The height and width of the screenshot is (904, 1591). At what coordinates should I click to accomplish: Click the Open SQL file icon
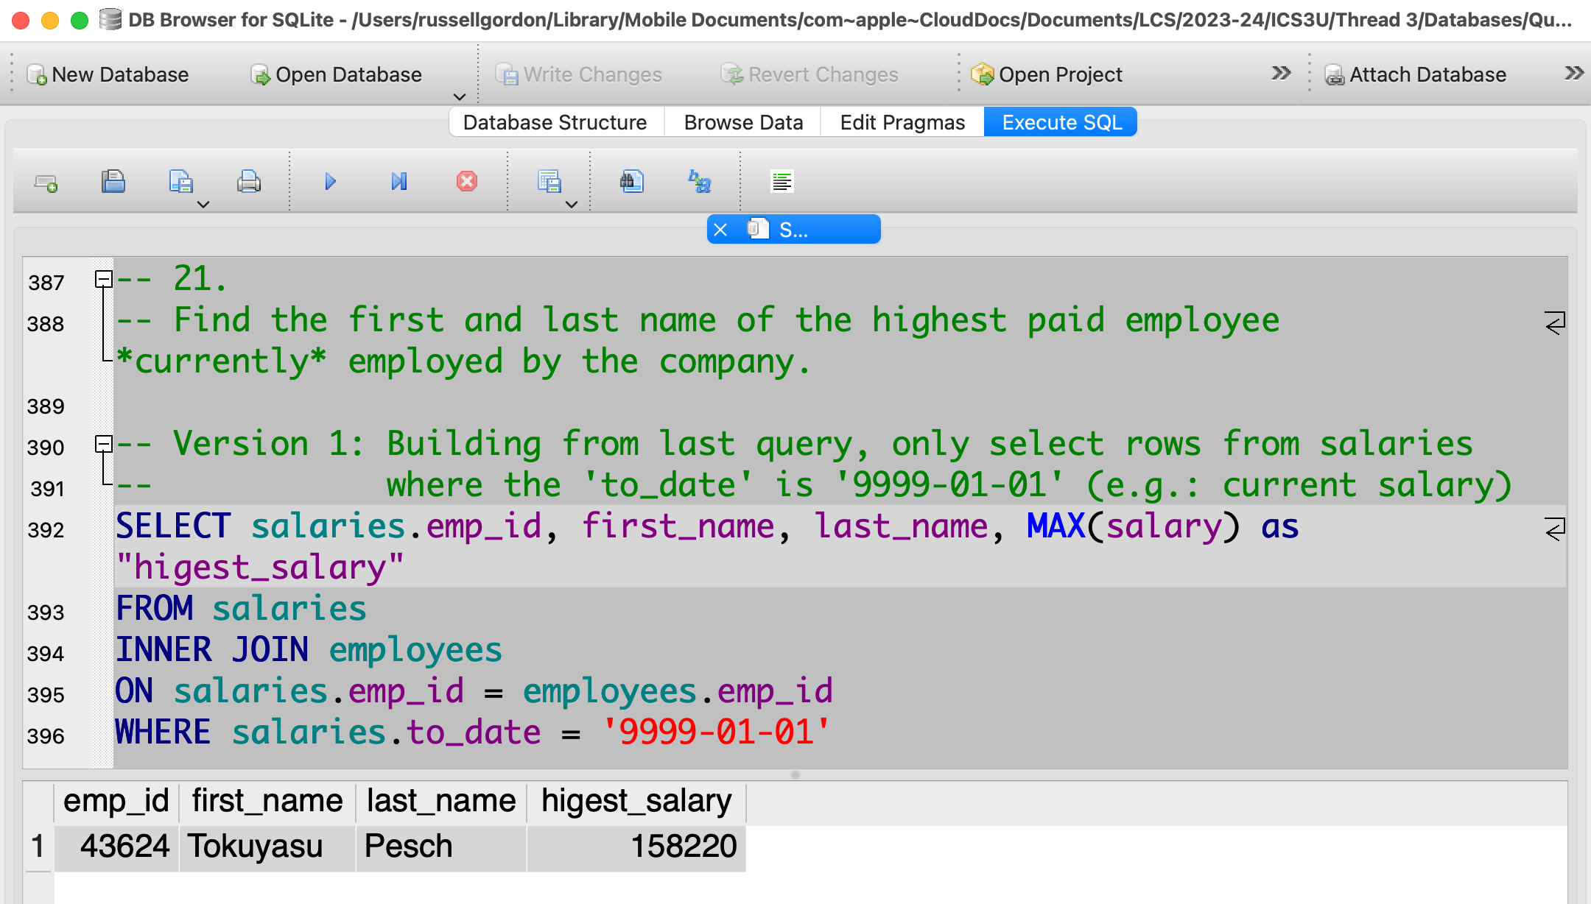pos(113,181)
